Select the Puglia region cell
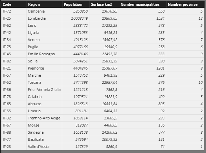This screenshot has height=153, width=206. (33, 47)
